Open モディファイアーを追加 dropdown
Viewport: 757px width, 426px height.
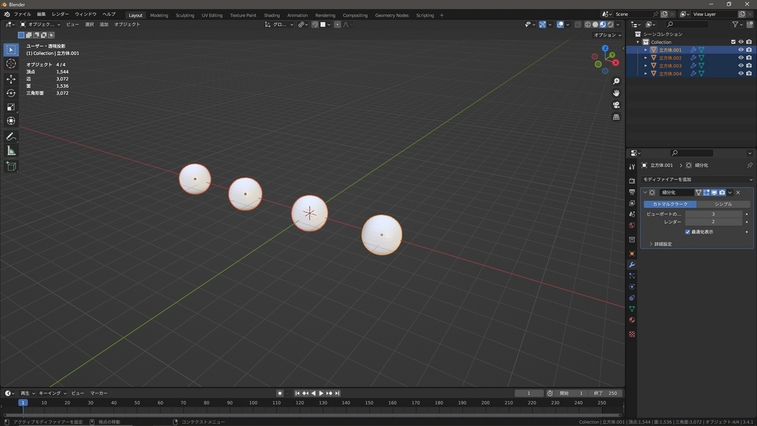tap(696, 180)
